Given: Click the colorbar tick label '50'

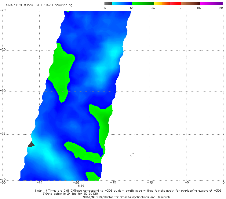Looking at the screenshot, I should pyautogui.click(x=180, y=8).
